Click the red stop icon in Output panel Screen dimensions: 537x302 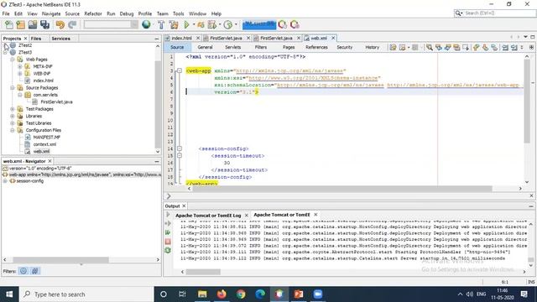[168, 242]
